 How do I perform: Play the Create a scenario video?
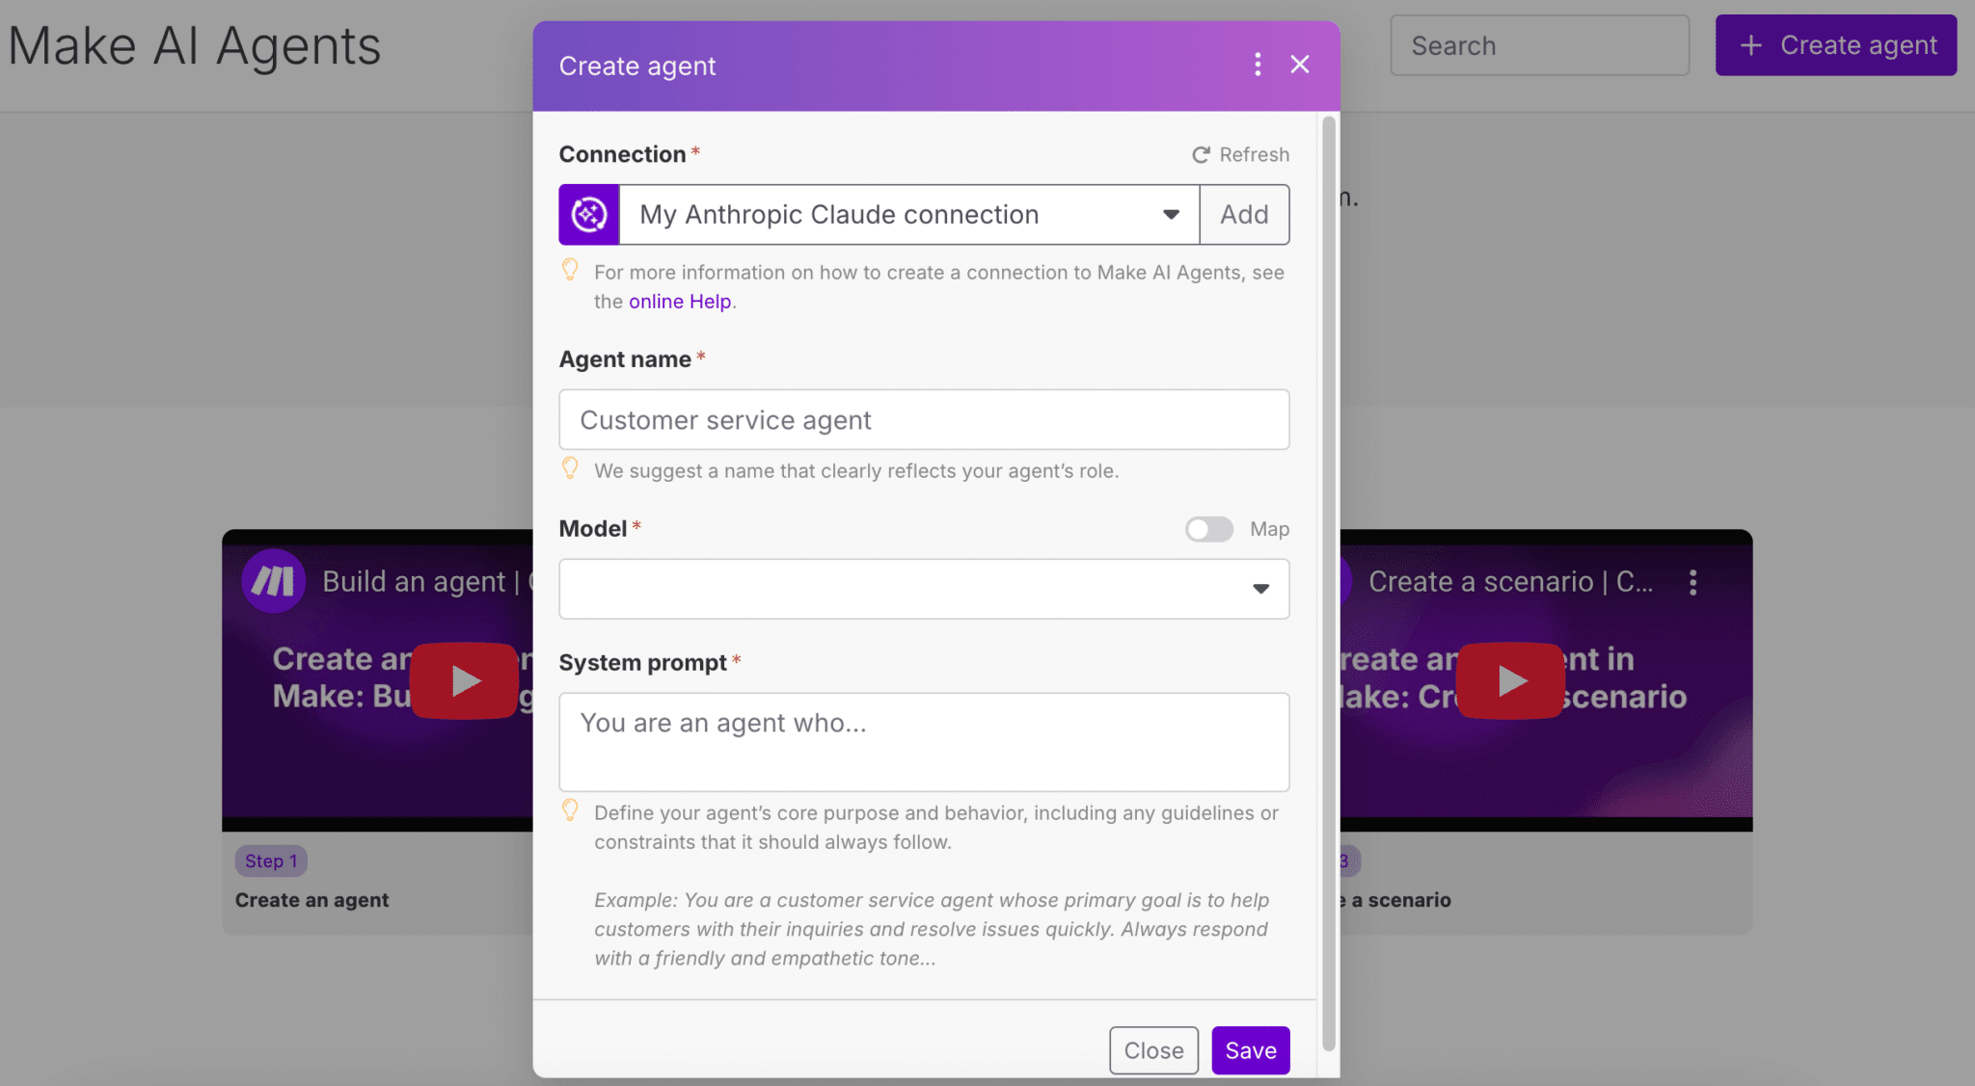pyautogui.click(x=1509, y=680)
